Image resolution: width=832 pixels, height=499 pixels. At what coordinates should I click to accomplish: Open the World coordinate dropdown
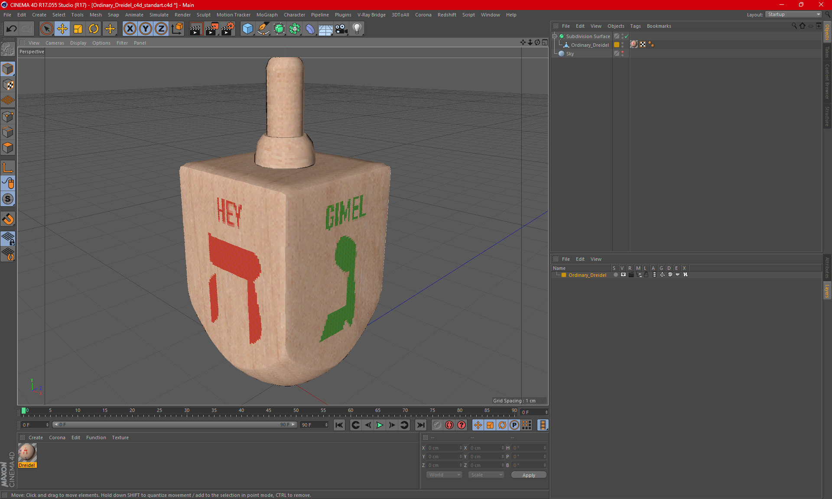pyautogui.click(x=444, y=475)
